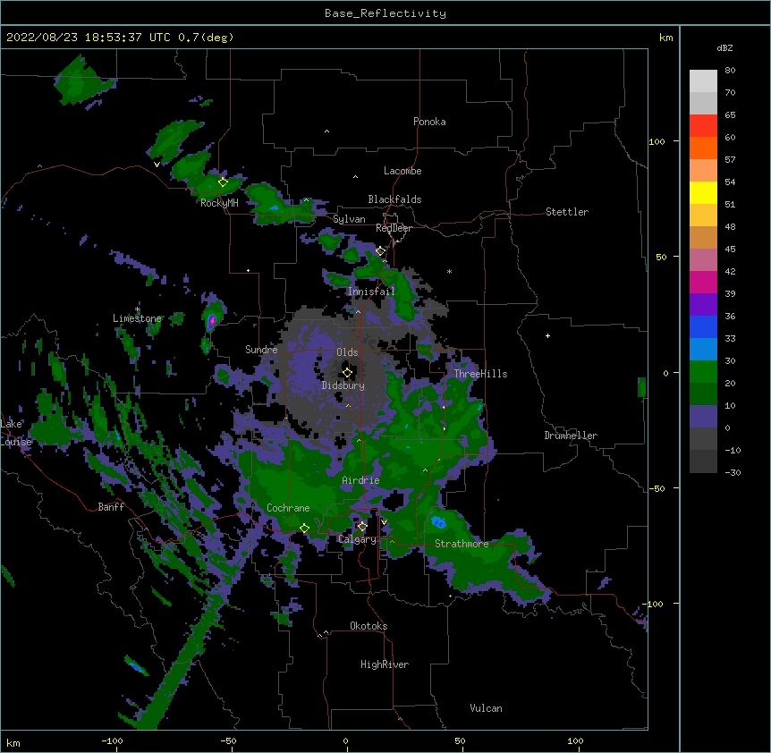Select the slate purple legend swatch between 10 and 0
The image size is (771, 753).
click(x=703, y=417)
